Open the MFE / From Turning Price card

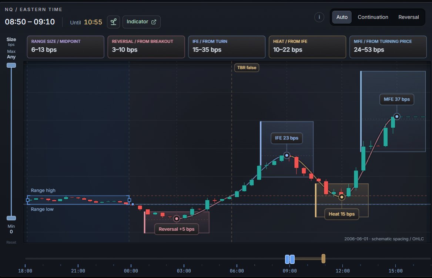click(x=388, y=47)
